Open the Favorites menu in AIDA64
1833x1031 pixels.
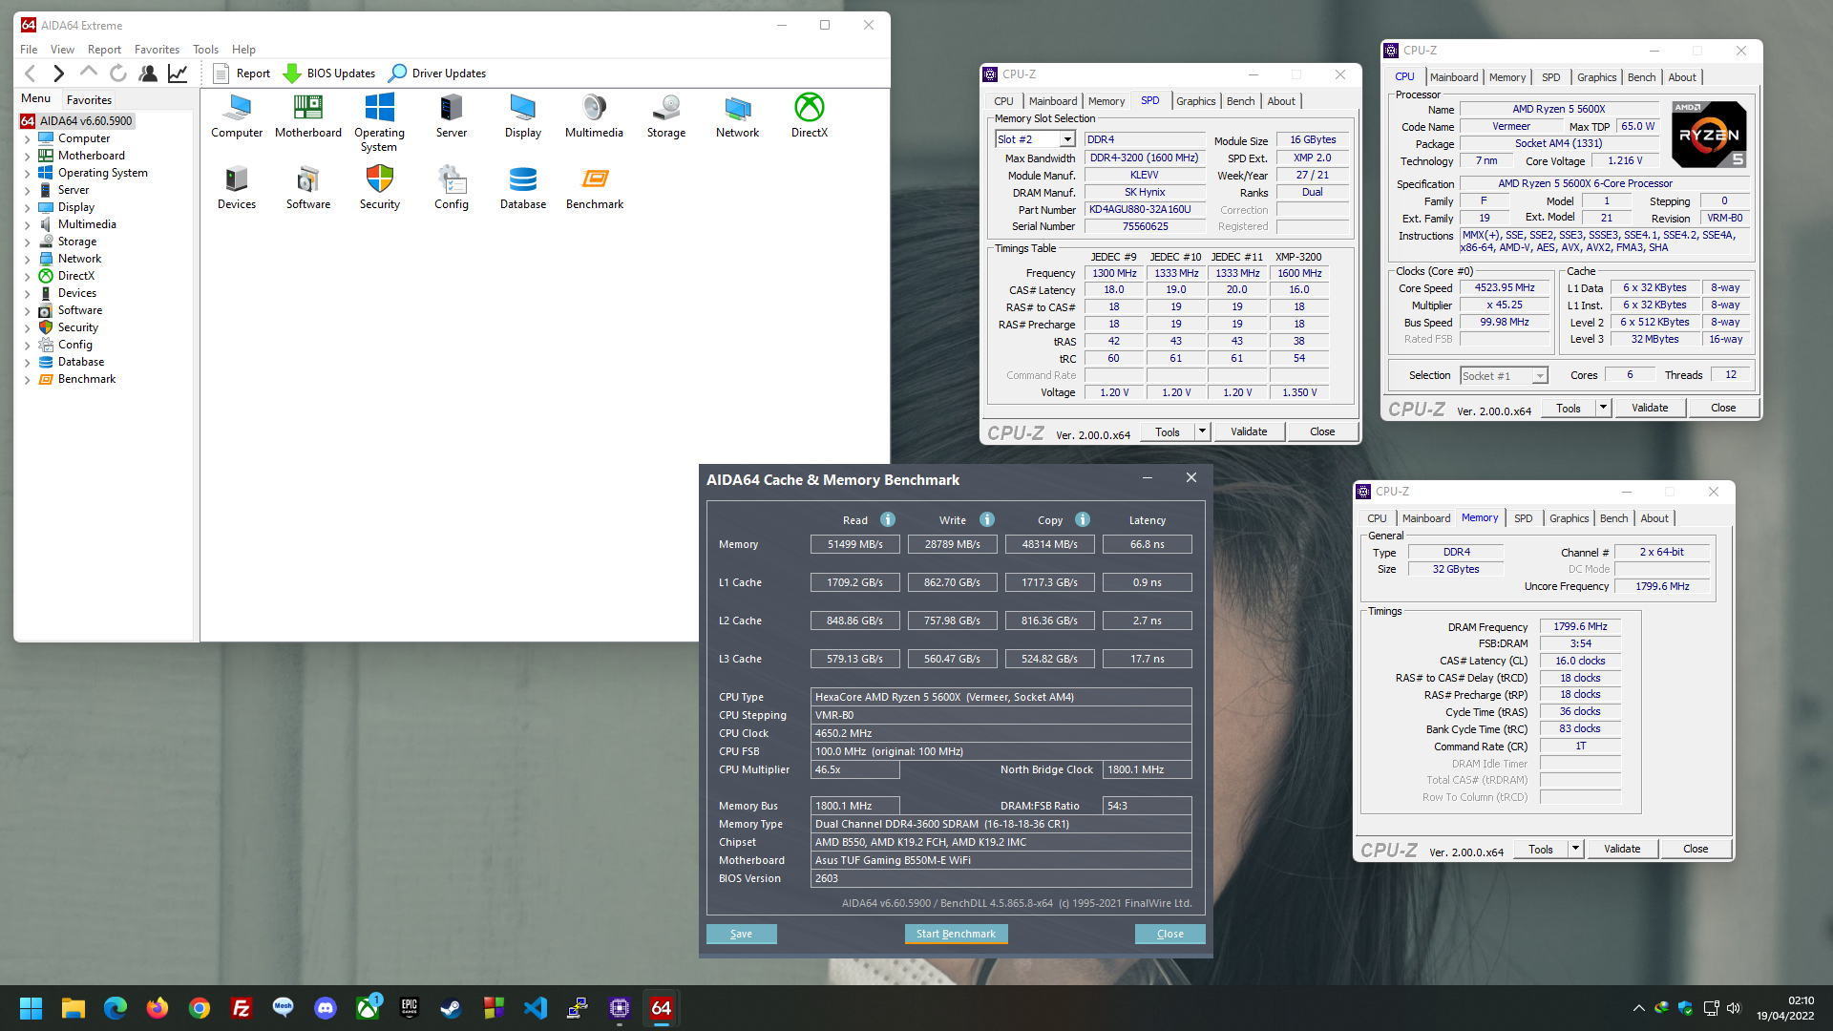157,50
